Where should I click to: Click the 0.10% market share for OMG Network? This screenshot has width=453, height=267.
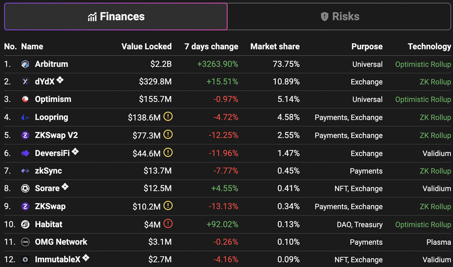(x=288, y=242)
